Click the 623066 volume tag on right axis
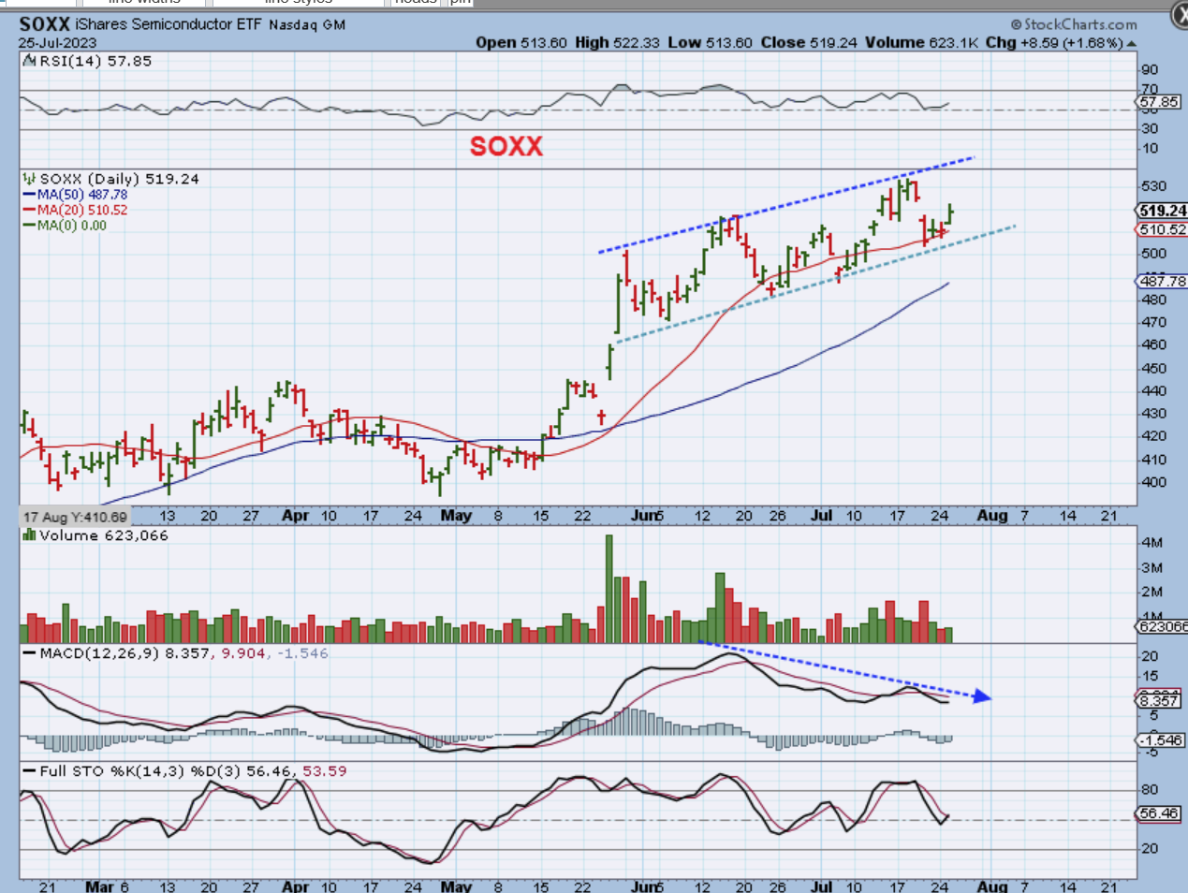Viewport: 1188px width, 893px height. 1163,626
